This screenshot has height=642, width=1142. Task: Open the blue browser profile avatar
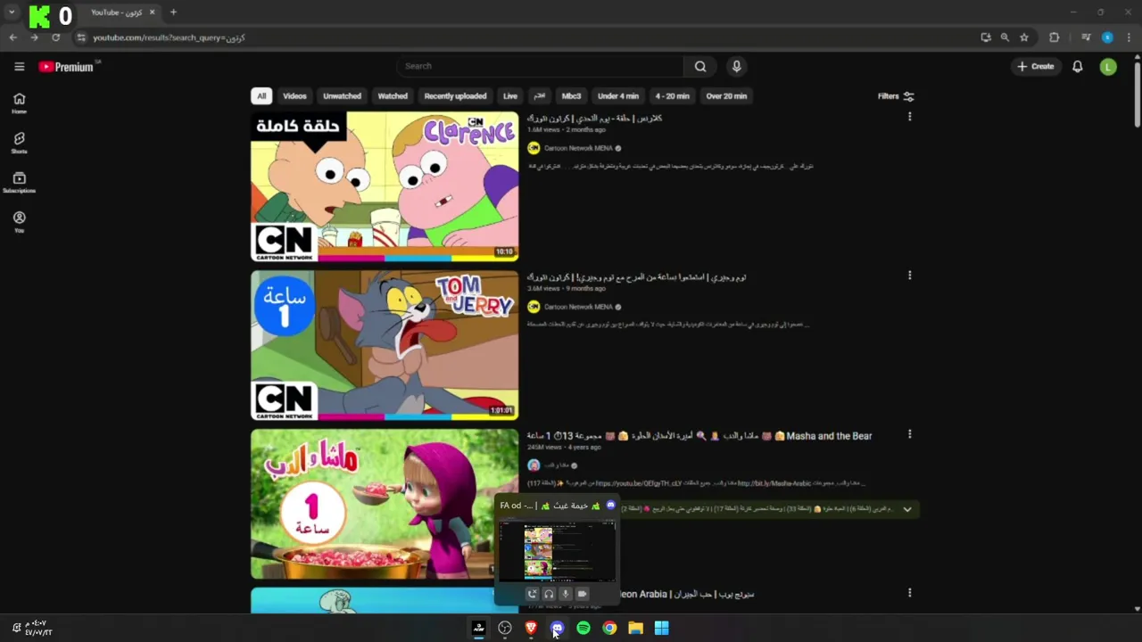1107,37
